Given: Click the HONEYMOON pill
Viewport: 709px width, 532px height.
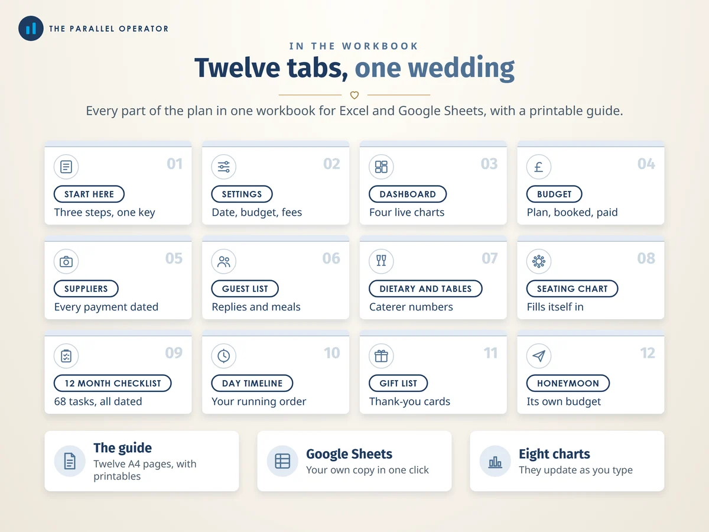Looking at the screenshot, I should 568,383.
